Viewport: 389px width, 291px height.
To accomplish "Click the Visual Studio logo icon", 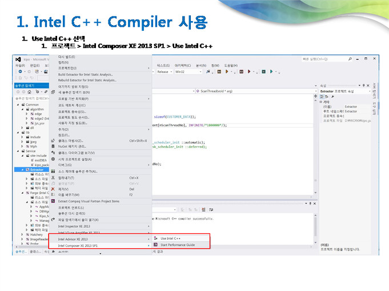I will click(18, 59).
